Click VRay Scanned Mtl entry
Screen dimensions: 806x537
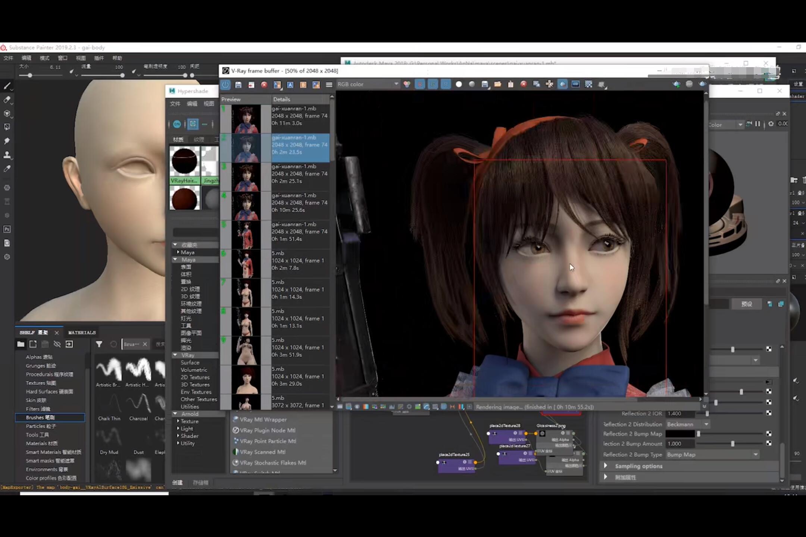coord(262,452)
